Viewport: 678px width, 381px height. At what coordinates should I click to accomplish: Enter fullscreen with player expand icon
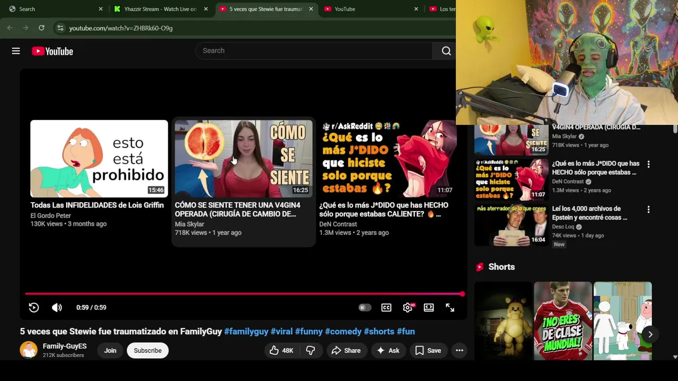coord(450,307)
